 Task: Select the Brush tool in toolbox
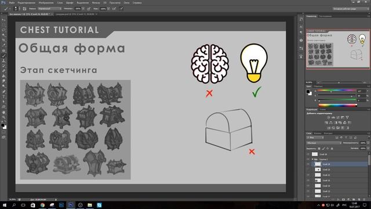3,56
